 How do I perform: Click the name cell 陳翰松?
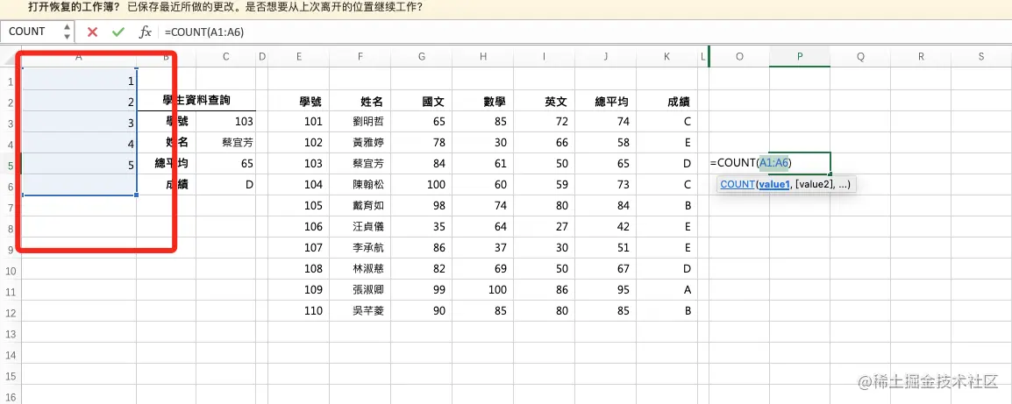tap(360, 185)
